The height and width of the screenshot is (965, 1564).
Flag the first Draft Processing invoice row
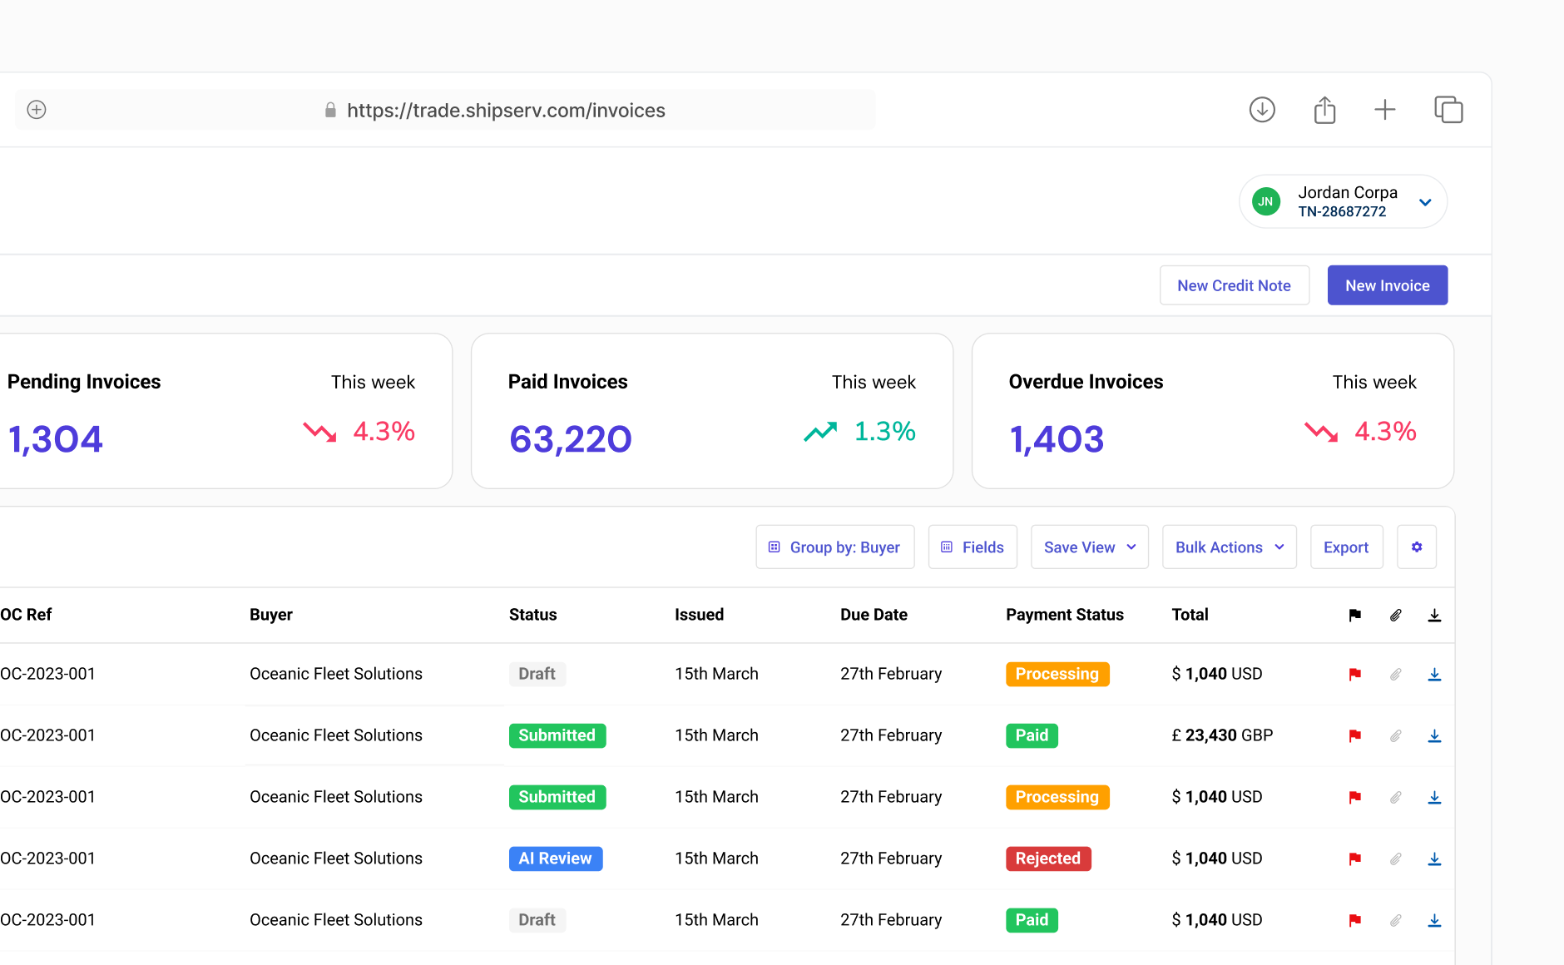(1355, 674)
